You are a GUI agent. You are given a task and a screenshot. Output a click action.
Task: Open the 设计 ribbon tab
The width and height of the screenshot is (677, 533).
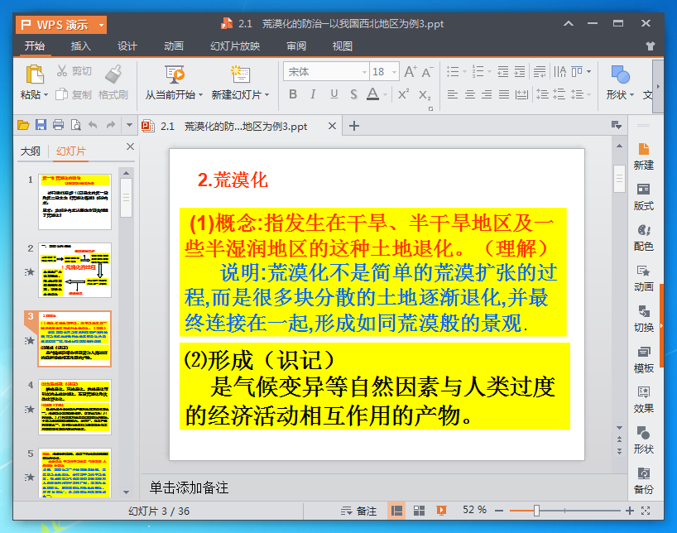point(127,46)
